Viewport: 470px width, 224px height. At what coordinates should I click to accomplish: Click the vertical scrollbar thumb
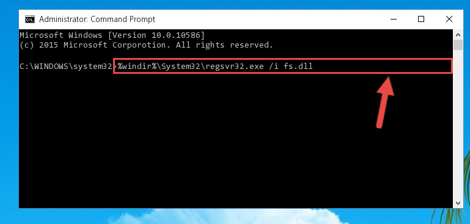tap(458, 45)
